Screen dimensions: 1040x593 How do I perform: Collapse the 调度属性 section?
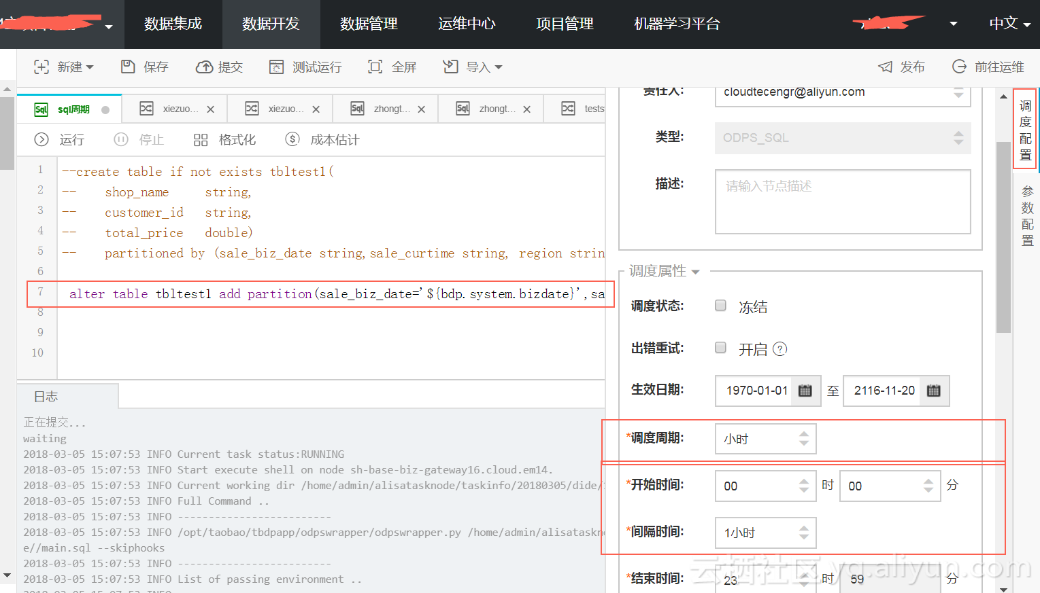coord(664,271)
